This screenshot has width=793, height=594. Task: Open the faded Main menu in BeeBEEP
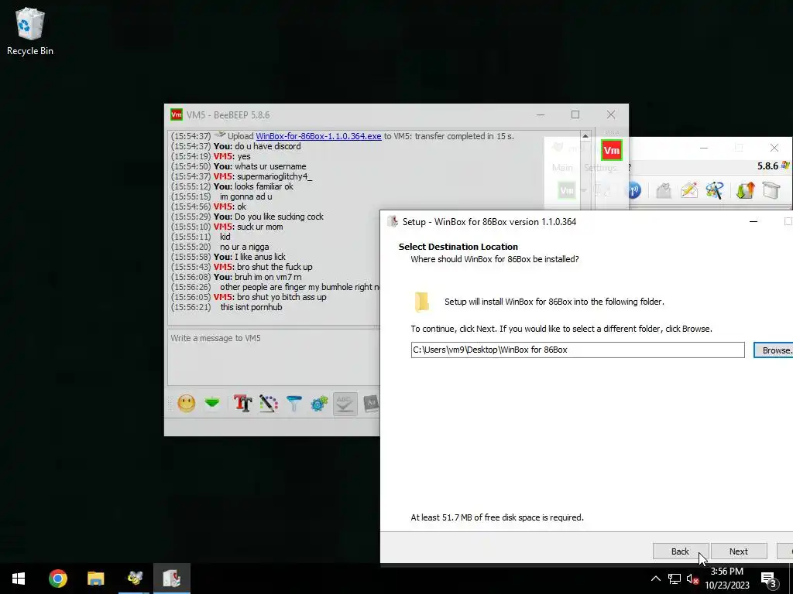(562, 167)
